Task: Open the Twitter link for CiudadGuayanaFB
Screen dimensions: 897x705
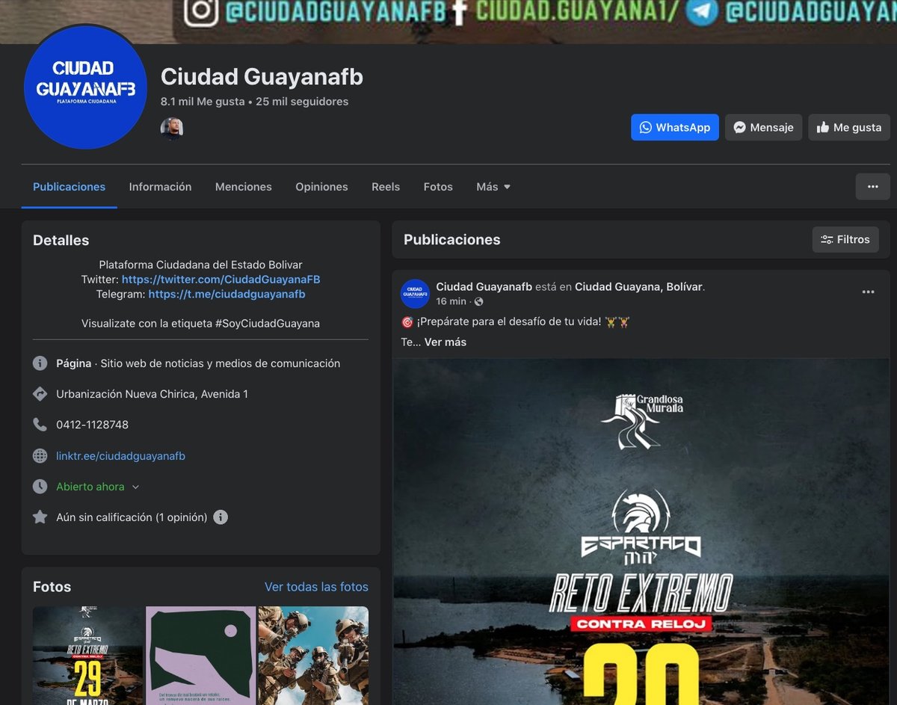Action: (x=221, y=279)
